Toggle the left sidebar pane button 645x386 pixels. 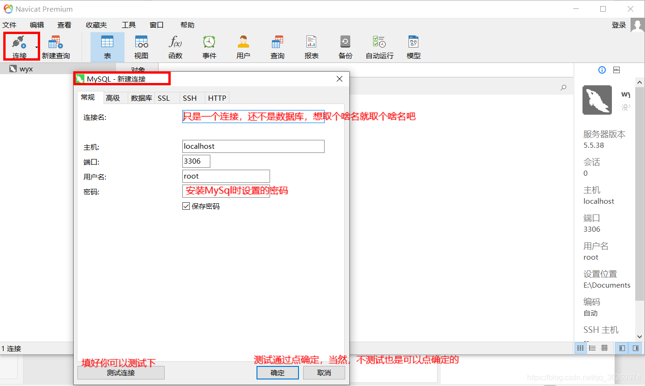point(622,348)
